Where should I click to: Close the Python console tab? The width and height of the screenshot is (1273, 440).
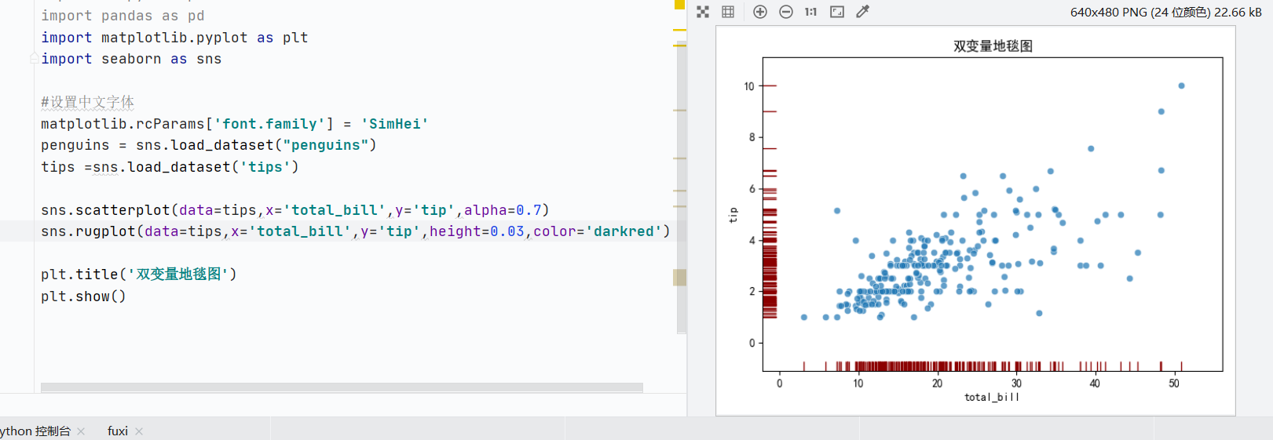tap(81, 431)
